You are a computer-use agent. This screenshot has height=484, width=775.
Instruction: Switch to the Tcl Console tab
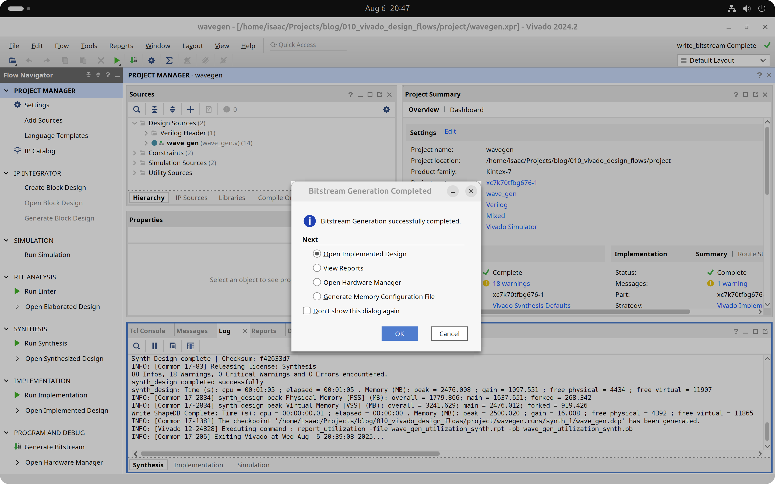(147, 331)
